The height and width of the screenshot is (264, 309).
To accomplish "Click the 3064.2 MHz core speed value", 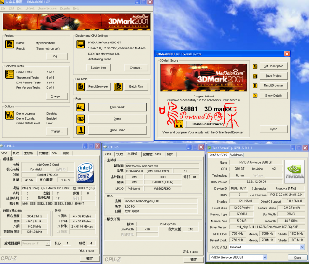I will tap(34, 216).
